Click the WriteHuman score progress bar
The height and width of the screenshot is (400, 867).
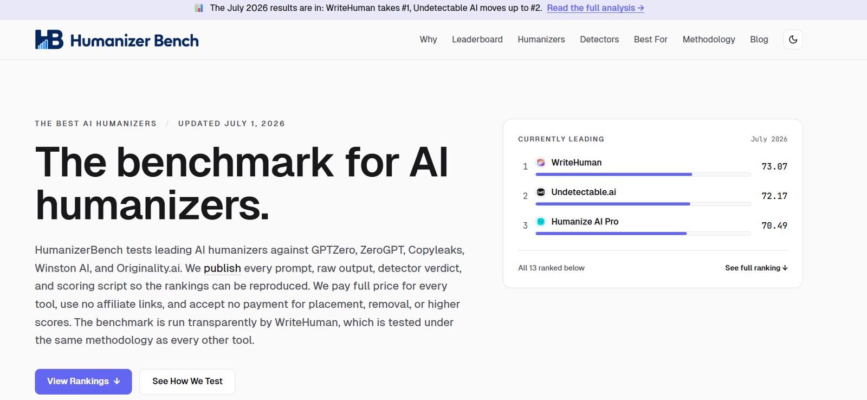click(x=643, y=175)
